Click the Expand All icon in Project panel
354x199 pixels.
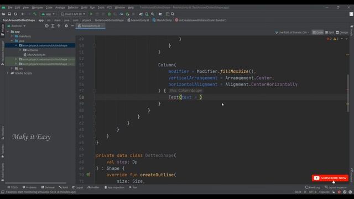pyautogui.click(x=53, y=26)
